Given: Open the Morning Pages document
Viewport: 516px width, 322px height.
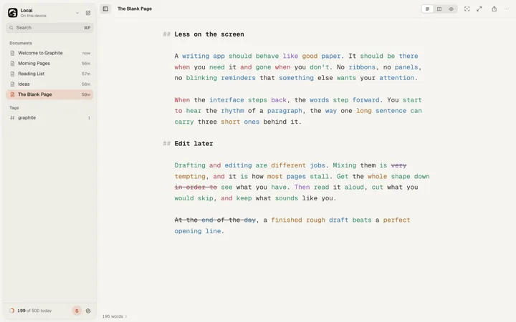Looking at the screenshot, I should 49,64.
